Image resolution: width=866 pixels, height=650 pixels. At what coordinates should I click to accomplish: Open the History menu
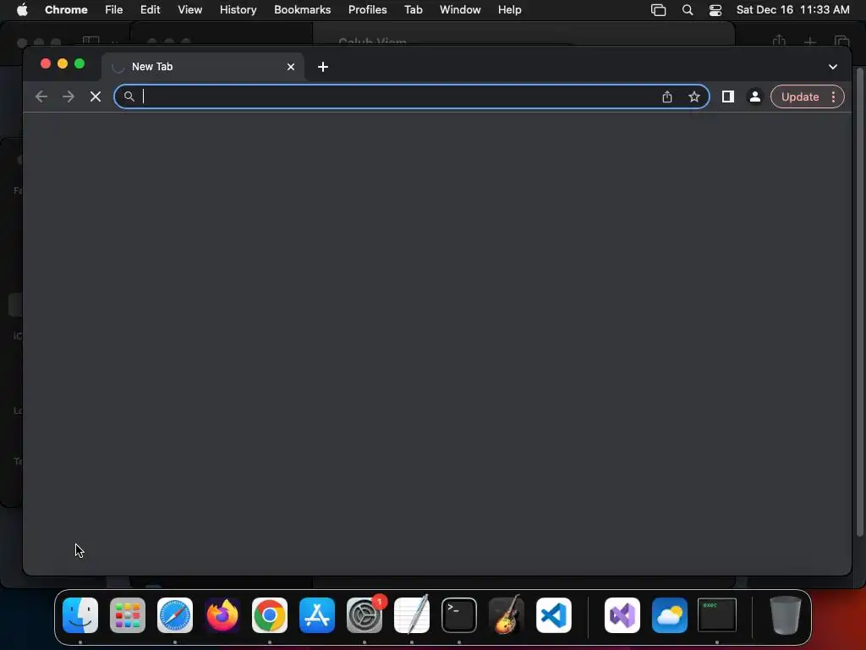click(x=238, y=10)
